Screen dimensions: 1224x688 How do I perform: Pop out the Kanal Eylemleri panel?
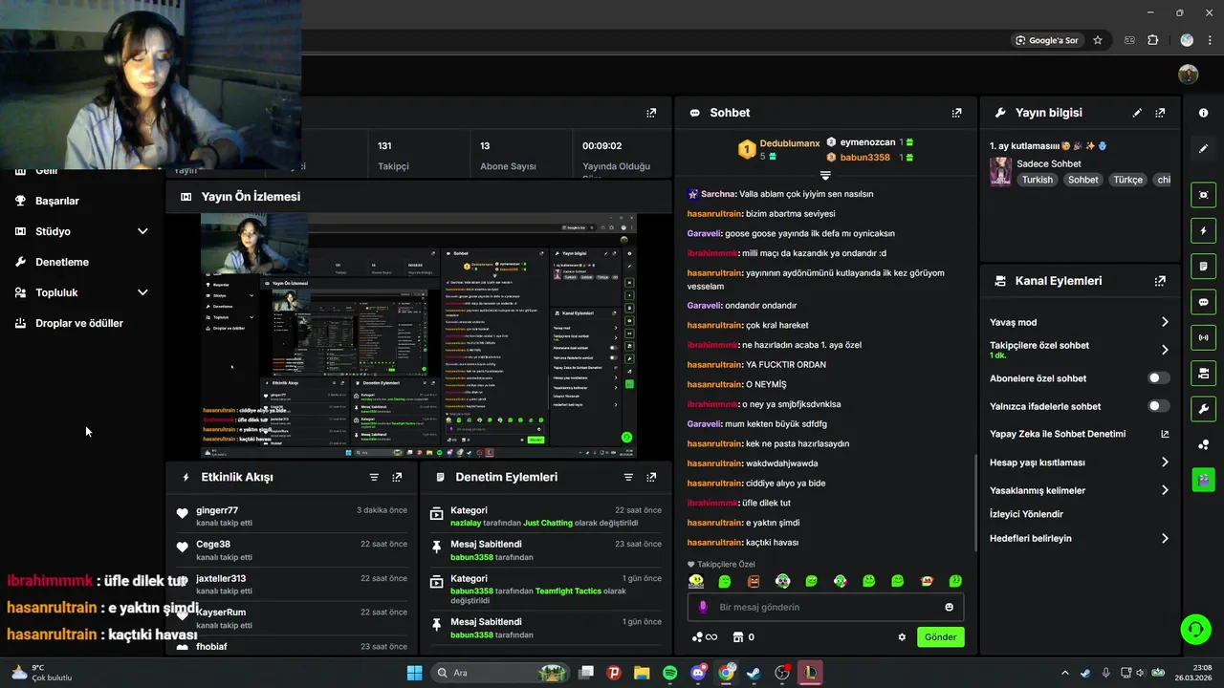1160,281
